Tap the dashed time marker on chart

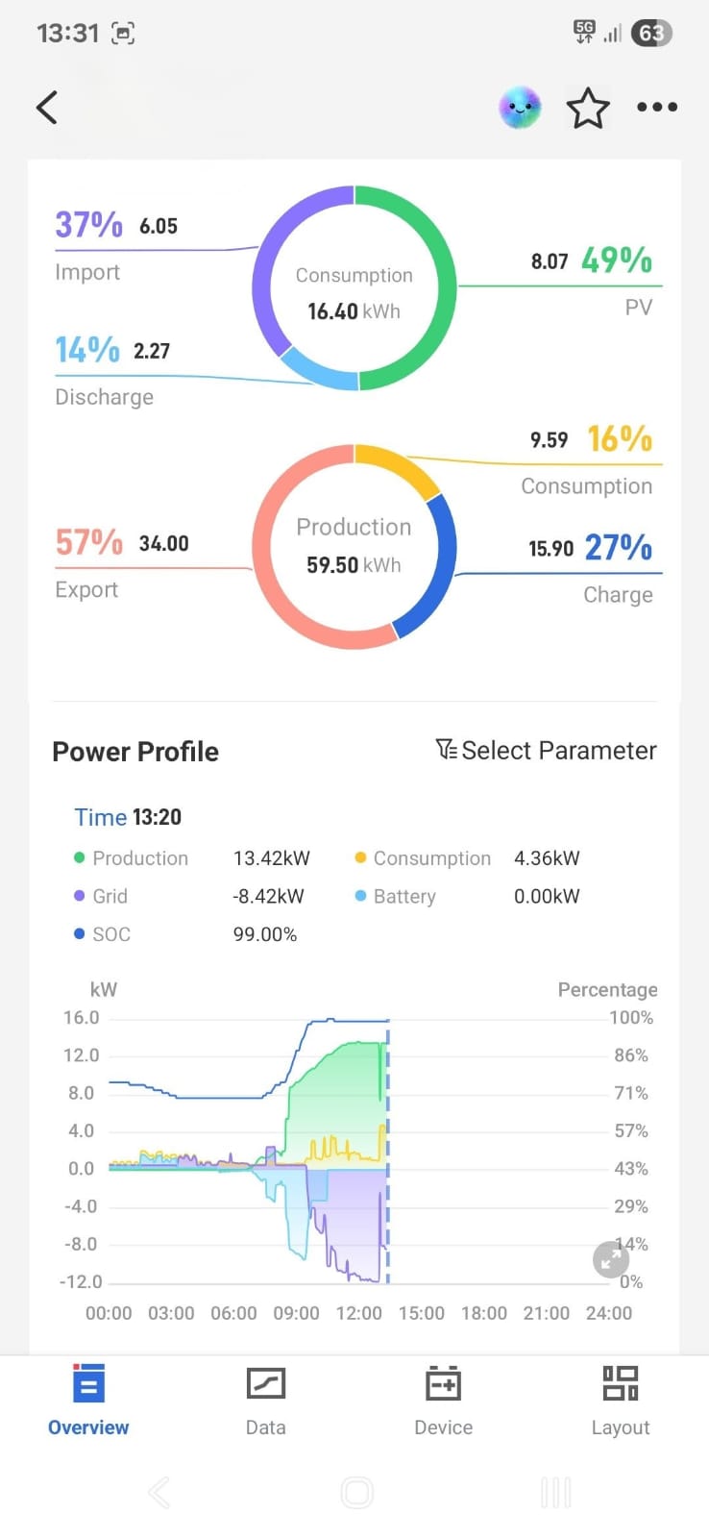click(388, 1153)
